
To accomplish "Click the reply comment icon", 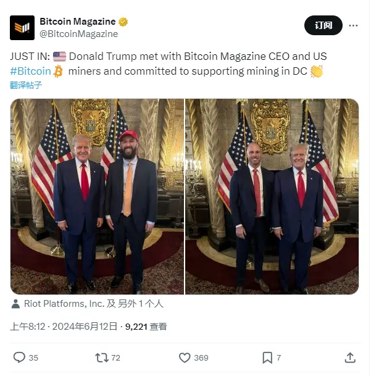I will click(19, 357).
